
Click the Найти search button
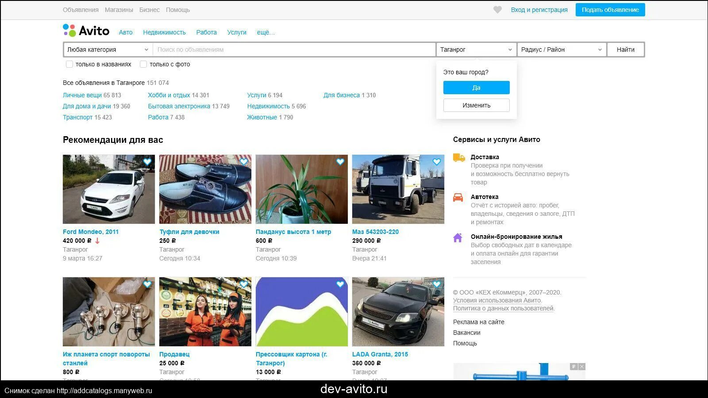[x=626, y=50]
